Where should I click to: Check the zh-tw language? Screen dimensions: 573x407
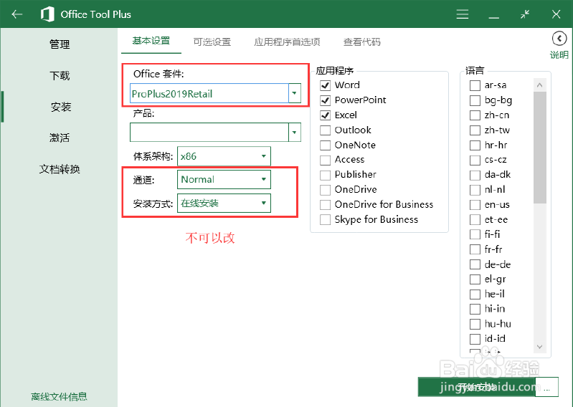475,130
